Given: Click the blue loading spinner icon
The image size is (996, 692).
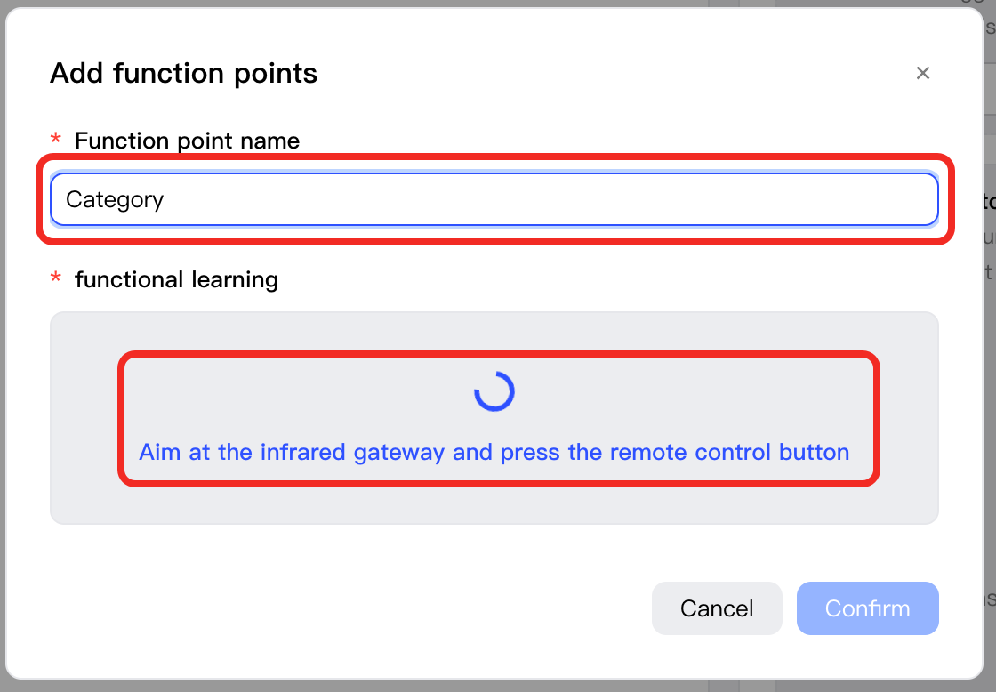Looking at the screenshot, I should tap(494, 391).
